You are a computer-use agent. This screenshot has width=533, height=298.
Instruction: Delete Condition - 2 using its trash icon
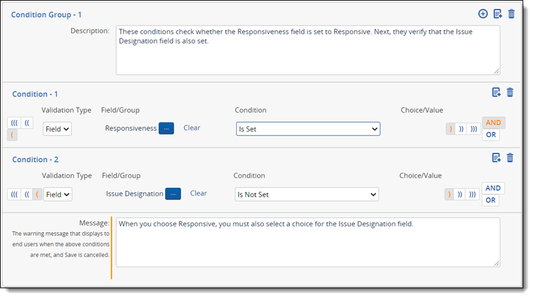coord(510,157)
